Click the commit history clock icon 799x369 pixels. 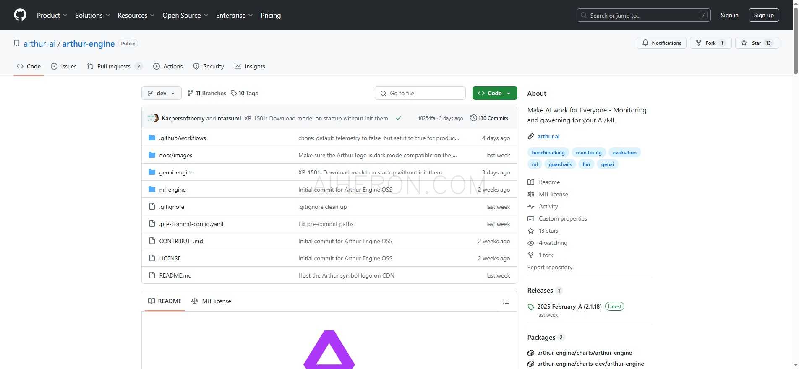point(474,118)
